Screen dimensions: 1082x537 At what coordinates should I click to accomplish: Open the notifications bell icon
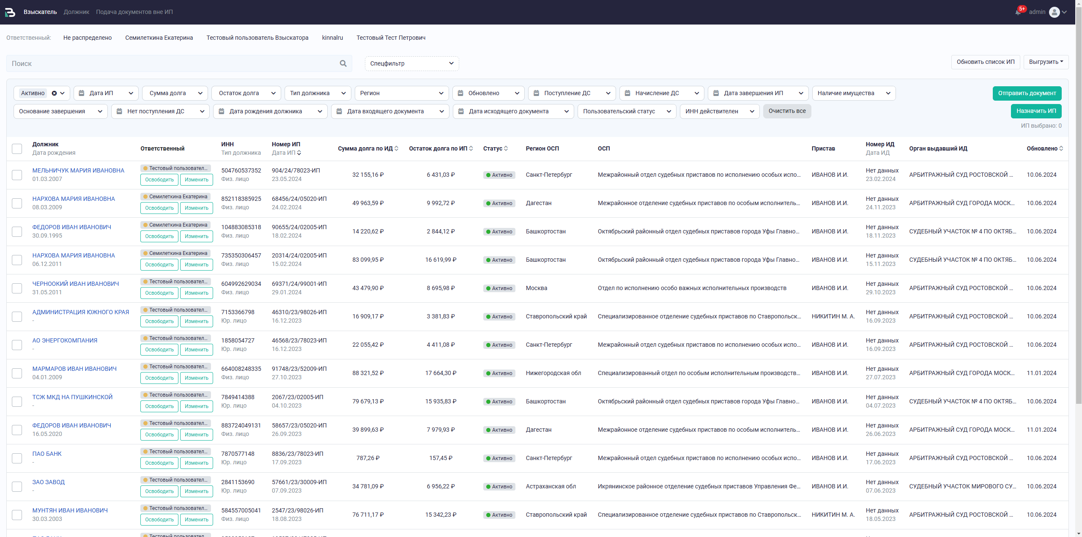coord(1018,11)
